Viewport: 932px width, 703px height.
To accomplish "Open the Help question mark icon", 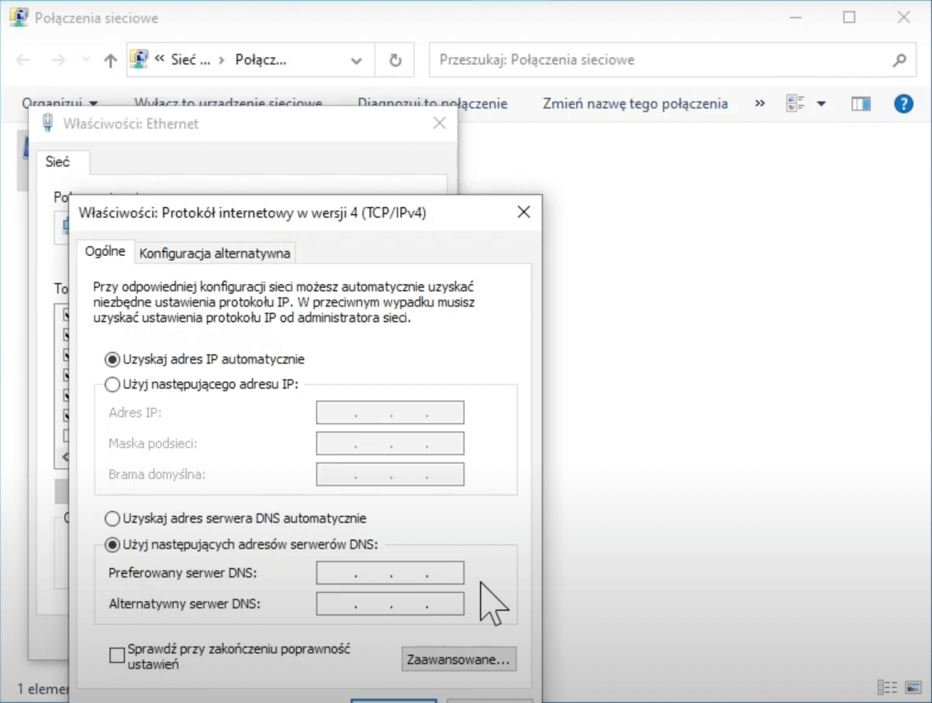I will (903, 103).
